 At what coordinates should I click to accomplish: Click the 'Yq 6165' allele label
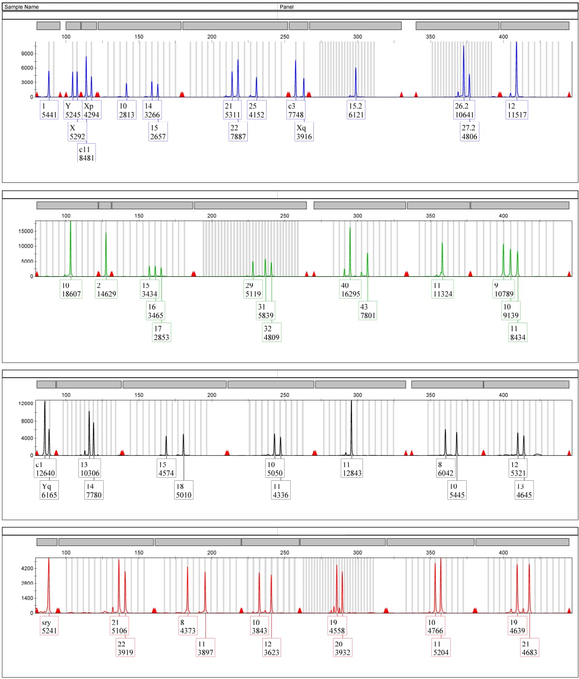49,490
